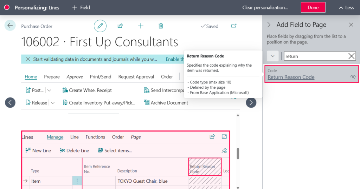Click the share icon in header

pos(120,26)
